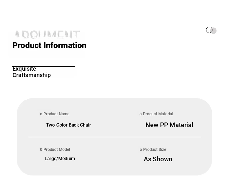The image size is (229, 192).
Task: Click the solid gray circle icon
Action: click(214, 31)
